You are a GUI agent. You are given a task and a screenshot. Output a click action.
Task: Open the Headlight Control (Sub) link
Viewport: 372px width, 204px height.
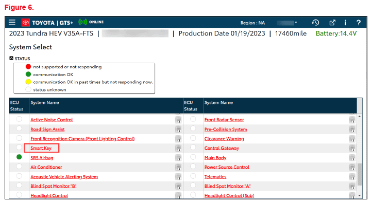click(229, 196)
